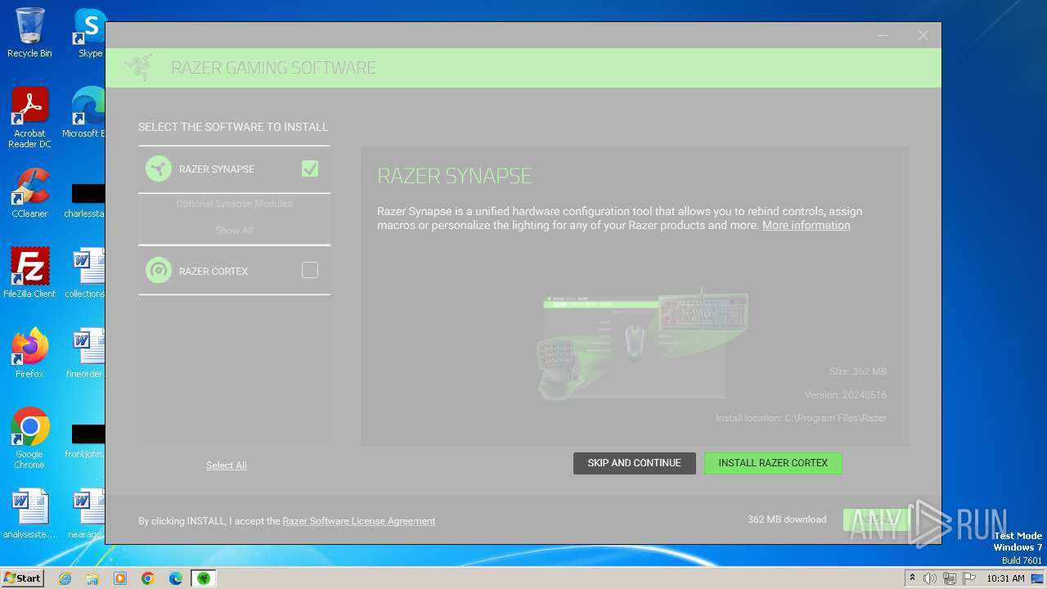This screenshot has height=589, width=1047.
Task: Open the network tray icon
Action: (950, 578)
